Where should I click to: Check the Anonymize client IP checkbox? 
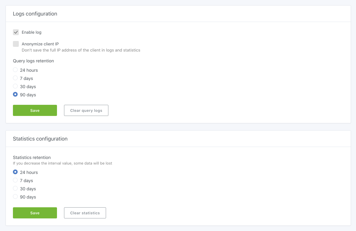(x=16, y=44)
